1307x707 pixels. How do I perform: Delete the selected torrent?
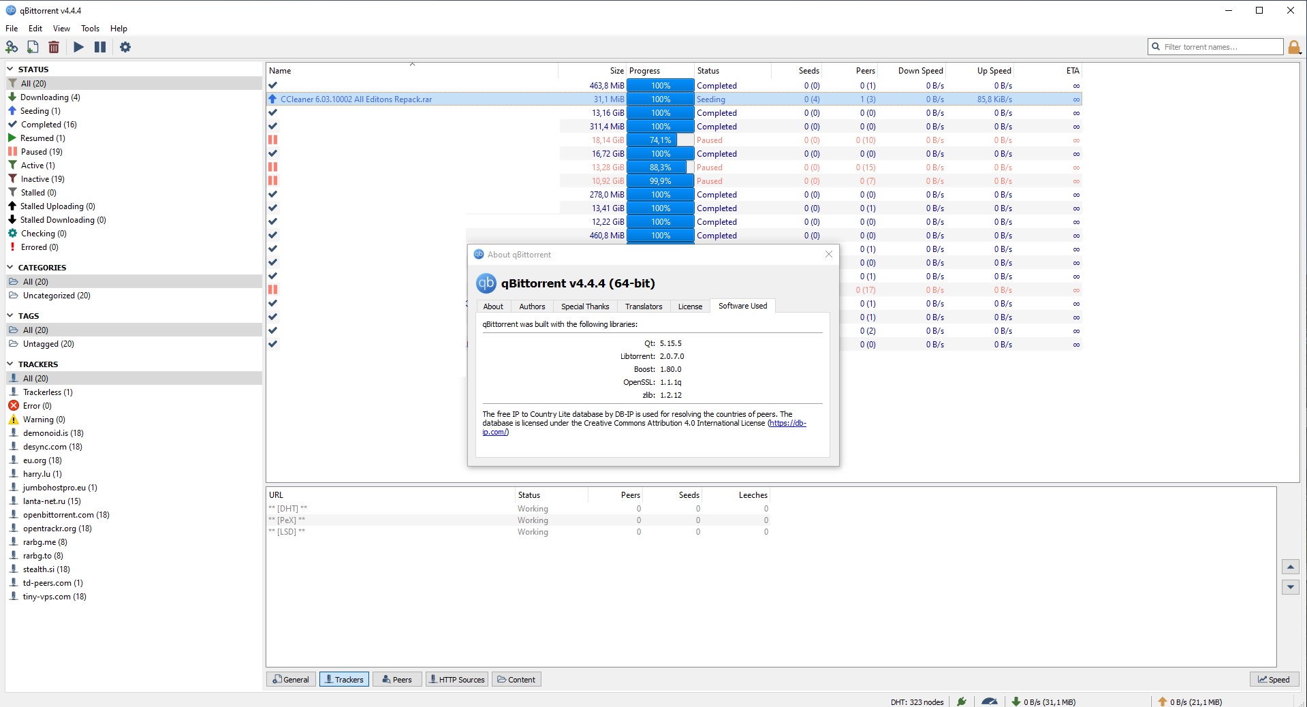pyautogui.click(x=54, y=47)
